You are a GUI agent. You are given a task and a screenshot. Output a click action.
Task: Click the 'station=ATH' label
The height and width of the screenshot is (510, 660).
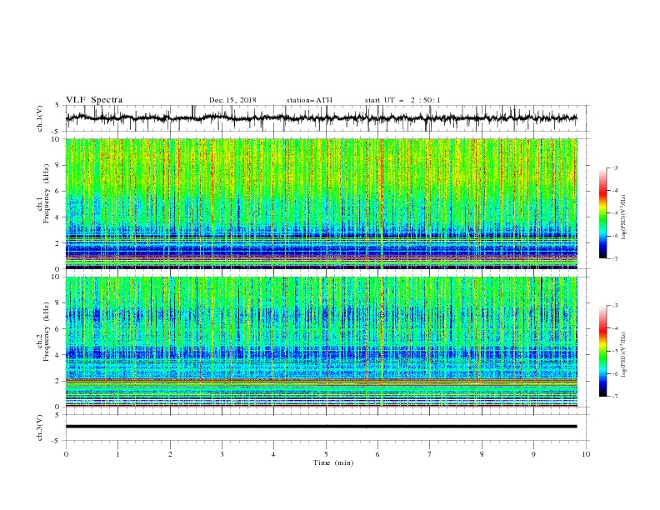point(309,100)
